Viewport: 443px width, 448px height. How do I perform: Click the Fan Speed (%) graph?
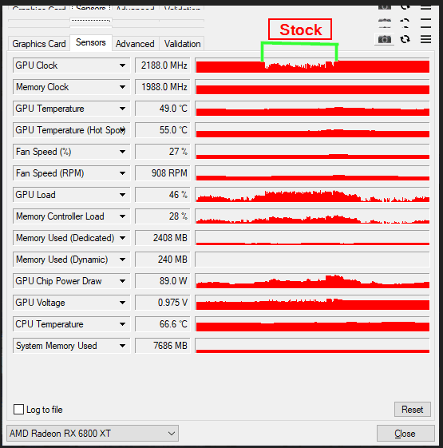pyautogui.click(x=312, y=152)
